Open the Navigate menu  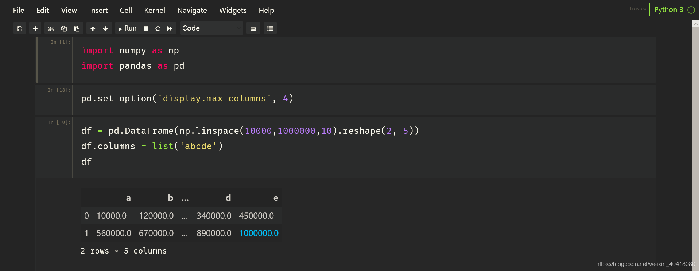192,10
